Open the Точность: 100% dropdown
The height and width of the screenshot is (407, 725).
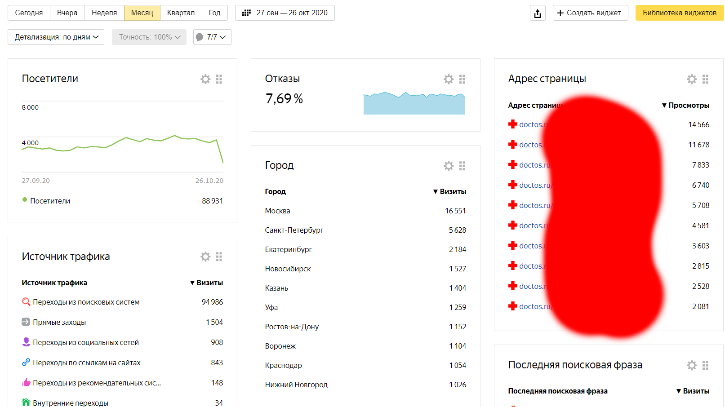(x=149, y=37)
